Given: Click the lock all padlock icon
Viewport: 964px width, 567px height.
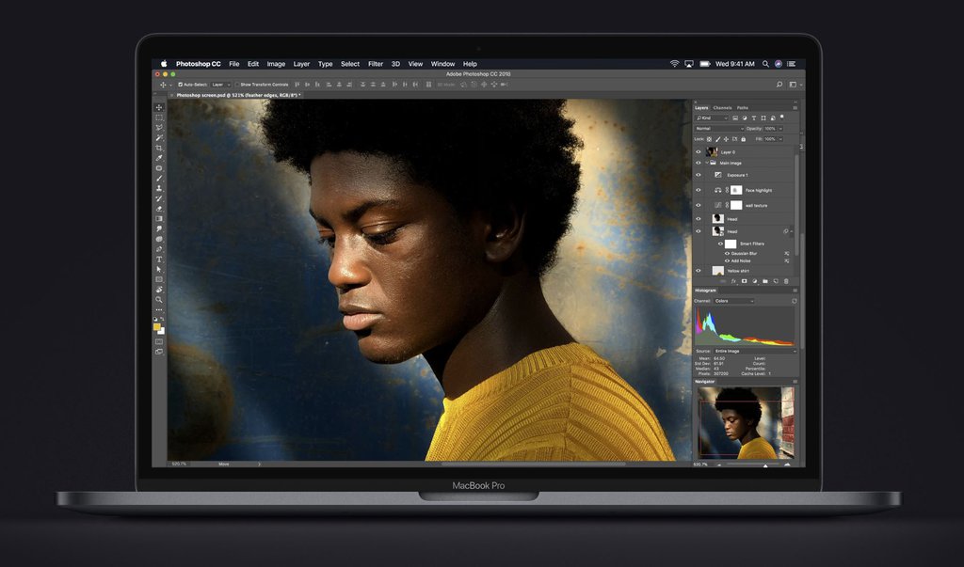Looking at the screenshot, I should 744,139.
